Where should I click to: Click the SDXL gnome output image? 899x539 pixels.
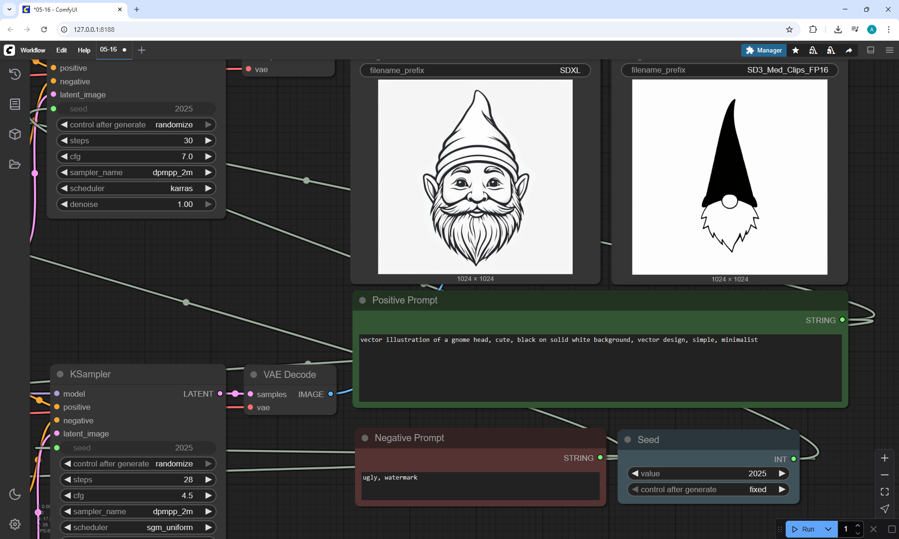coord(475,177)
